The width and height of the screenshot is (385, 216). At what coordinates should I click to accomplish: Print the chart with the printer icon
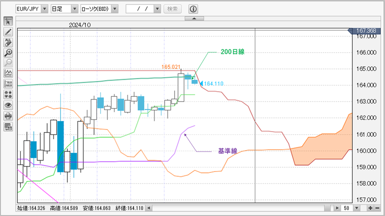pyautogui.click(x=8, y=116)
